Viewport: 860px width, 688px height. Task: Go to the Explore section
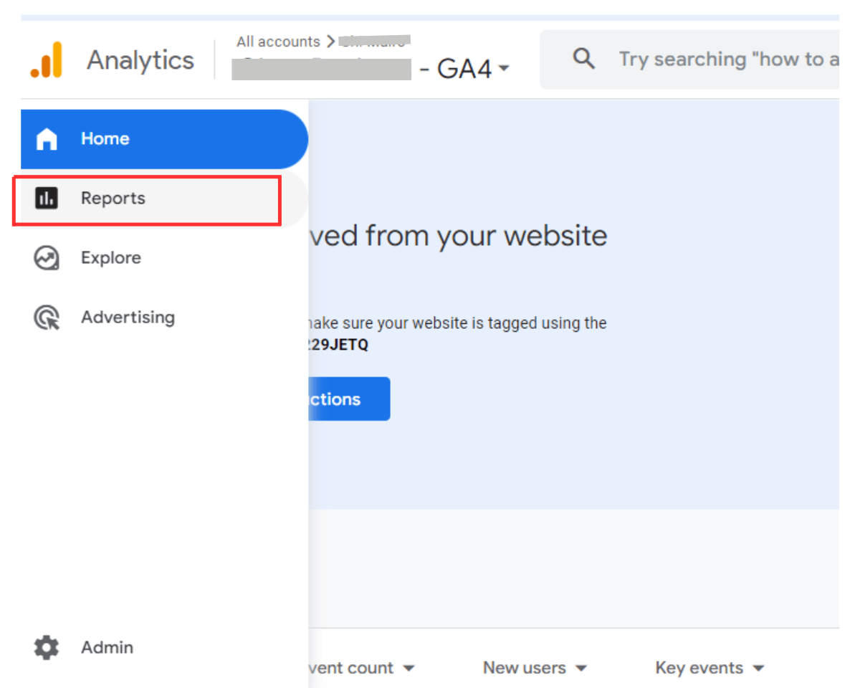(x=111, y=258)
